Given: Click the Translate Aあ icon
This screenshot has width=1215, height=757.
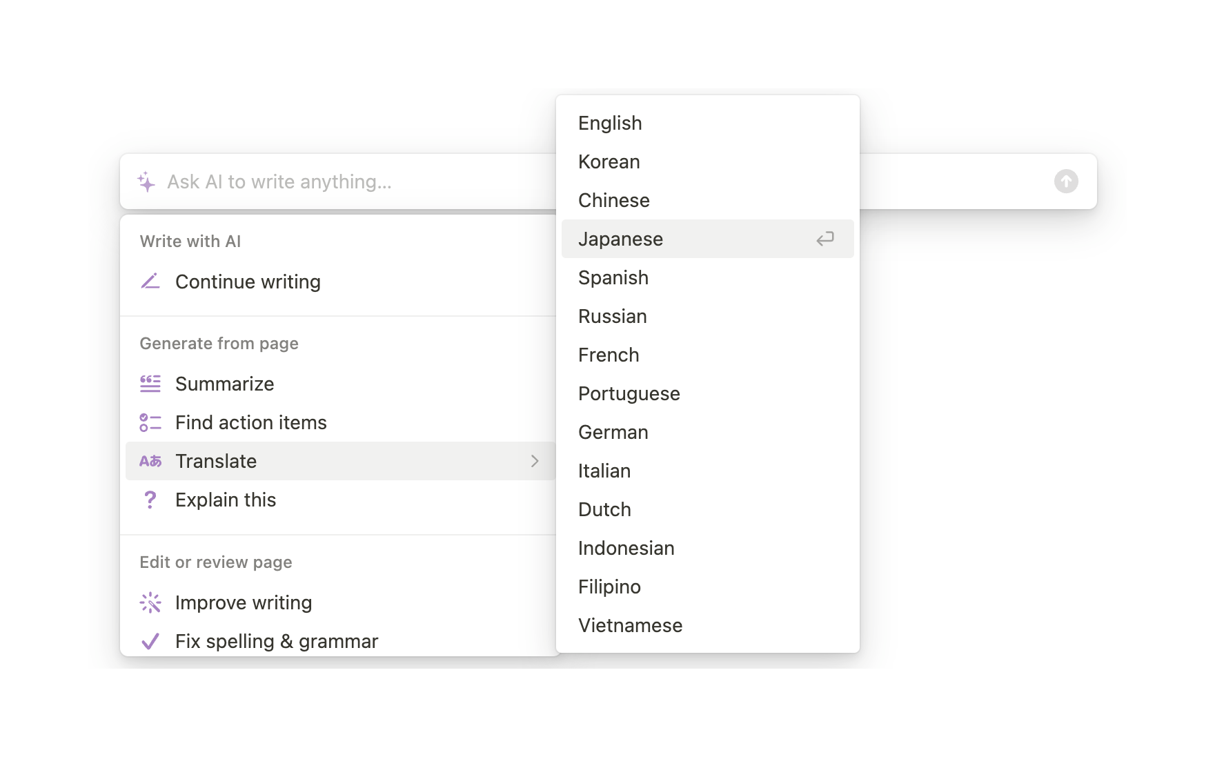Looking at the screenshot, I should coord(150,461).
